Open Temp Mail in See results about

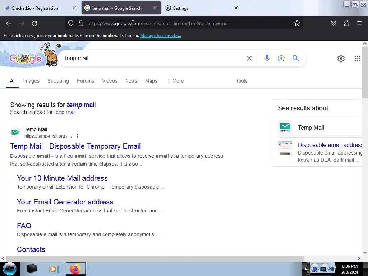pos(311,128)
